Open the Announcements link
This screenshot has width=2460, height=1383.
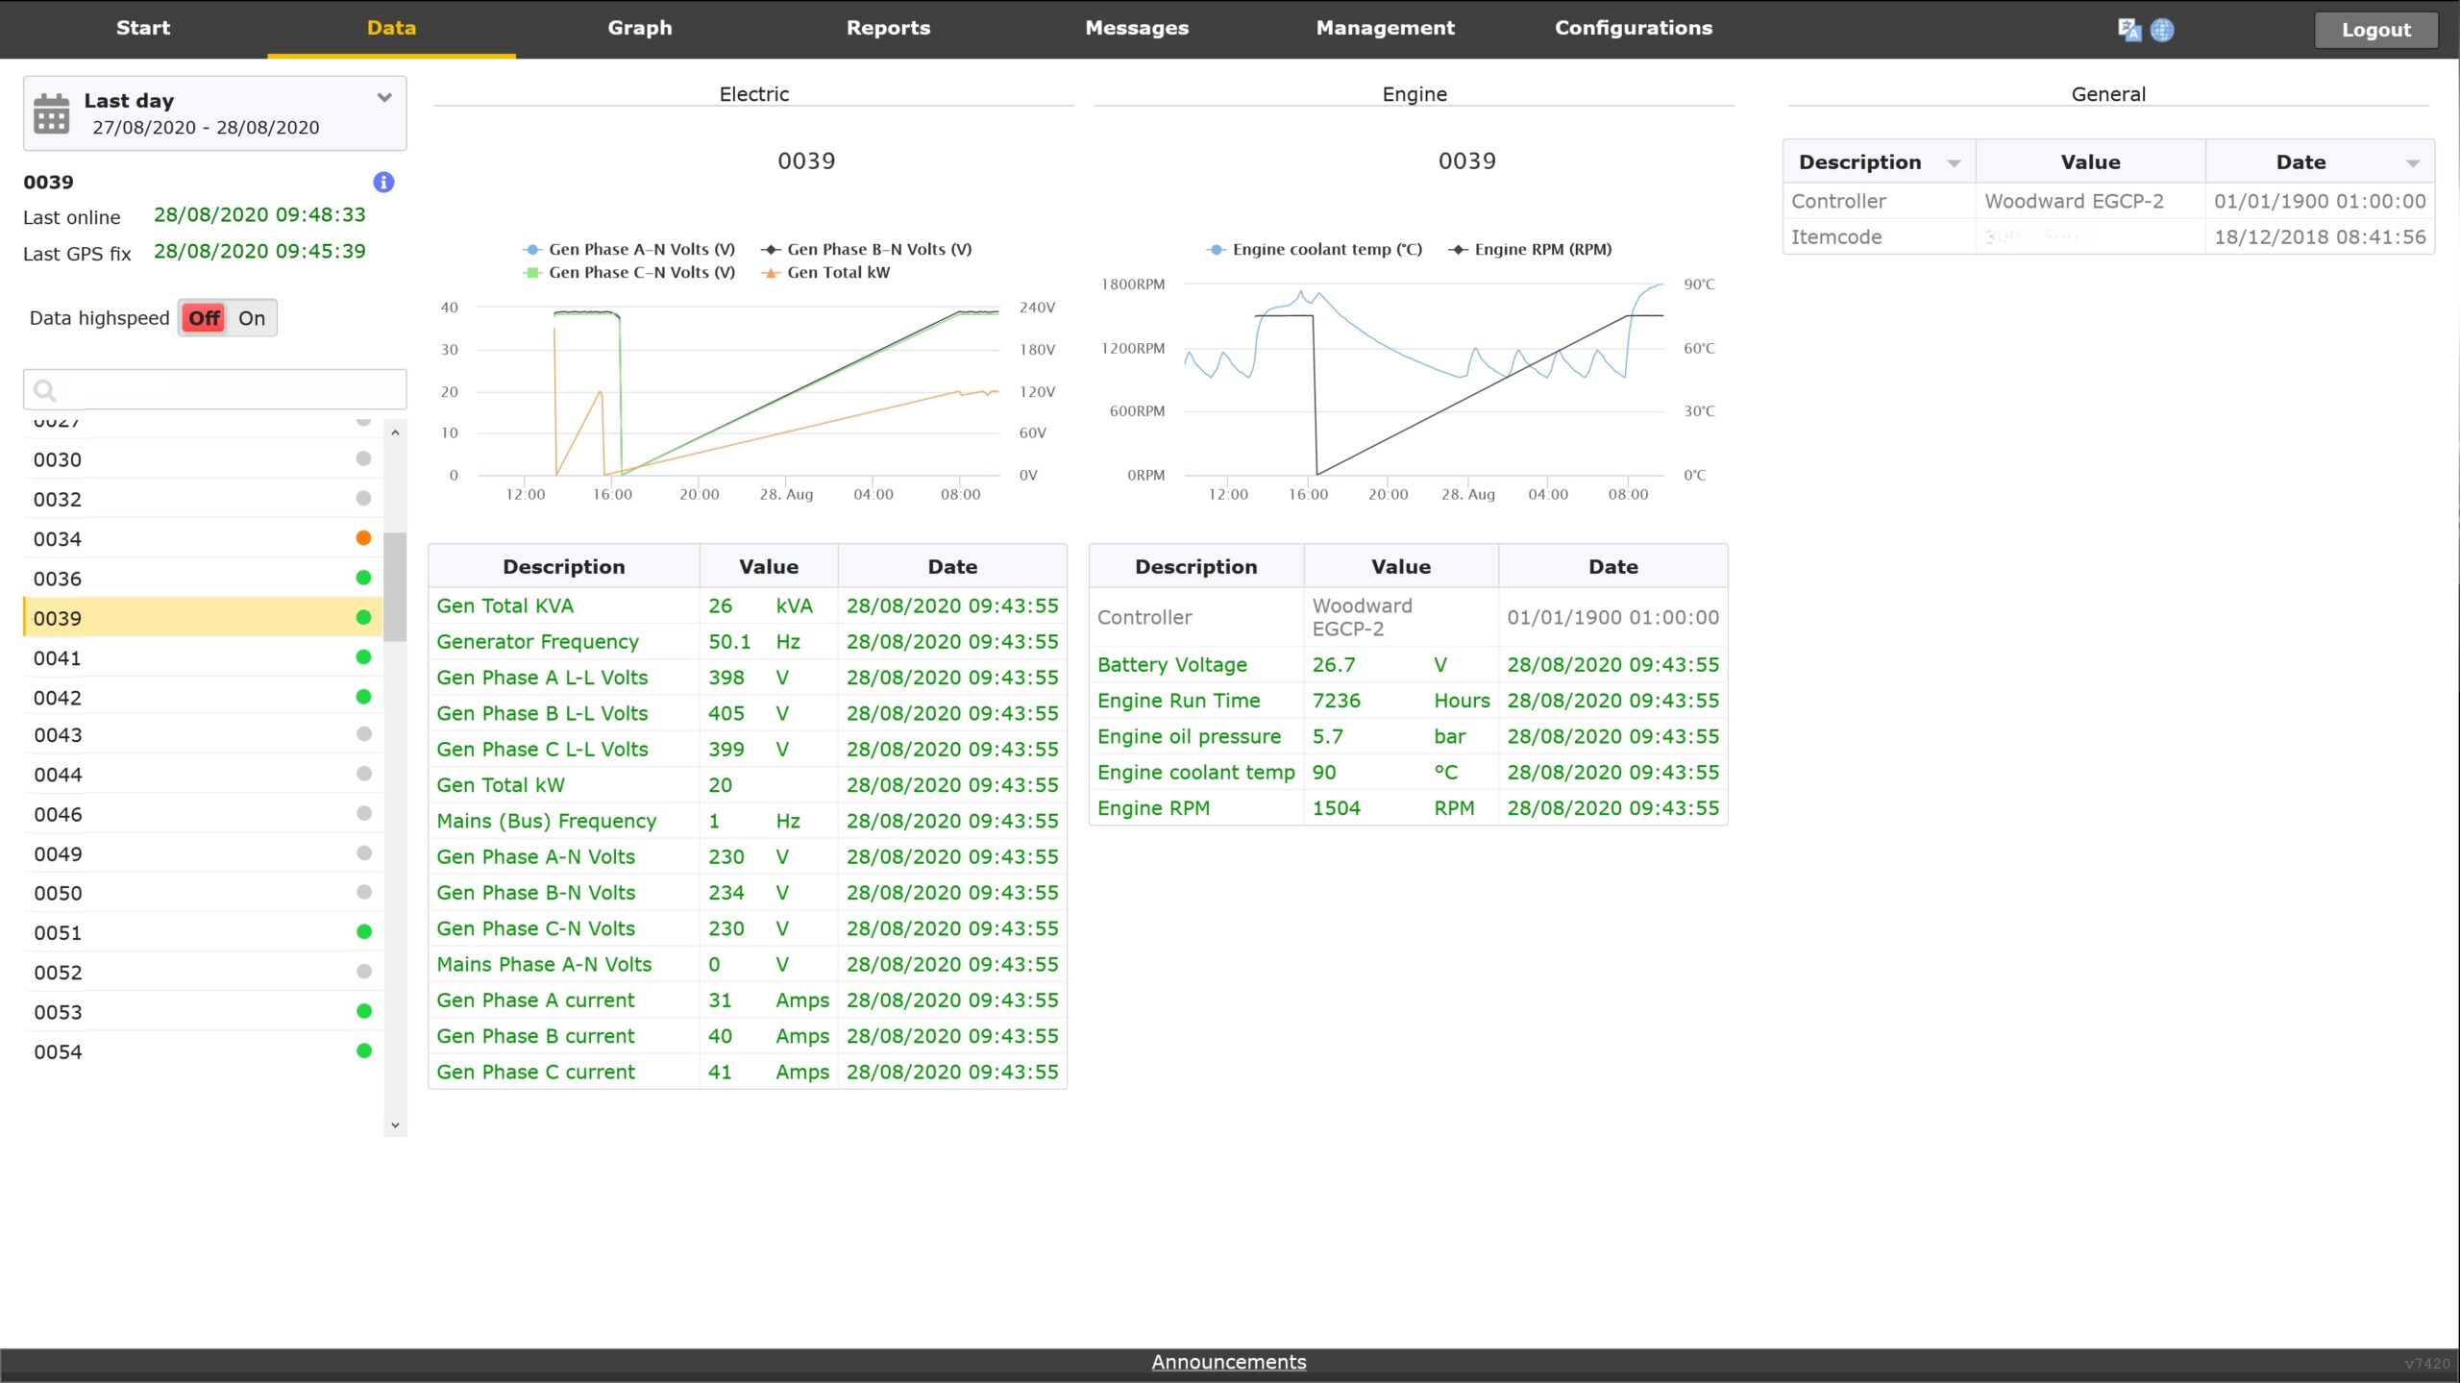(1228, 1362)
